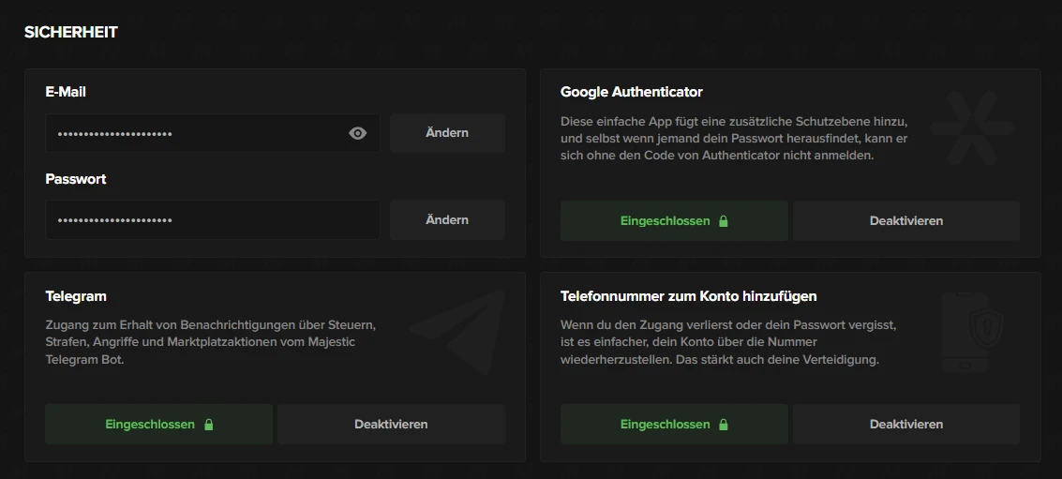The height and width of the screenshot is (479, 1062).
Task: Click the lock icon in the Telegram card
Action: click(208, 425)
